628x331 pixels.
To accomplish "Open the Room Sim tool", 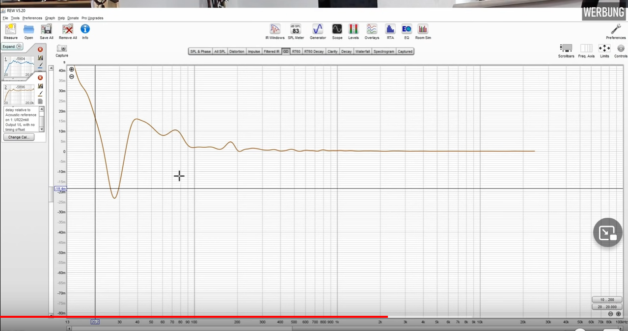I will [x=423, y=31].
